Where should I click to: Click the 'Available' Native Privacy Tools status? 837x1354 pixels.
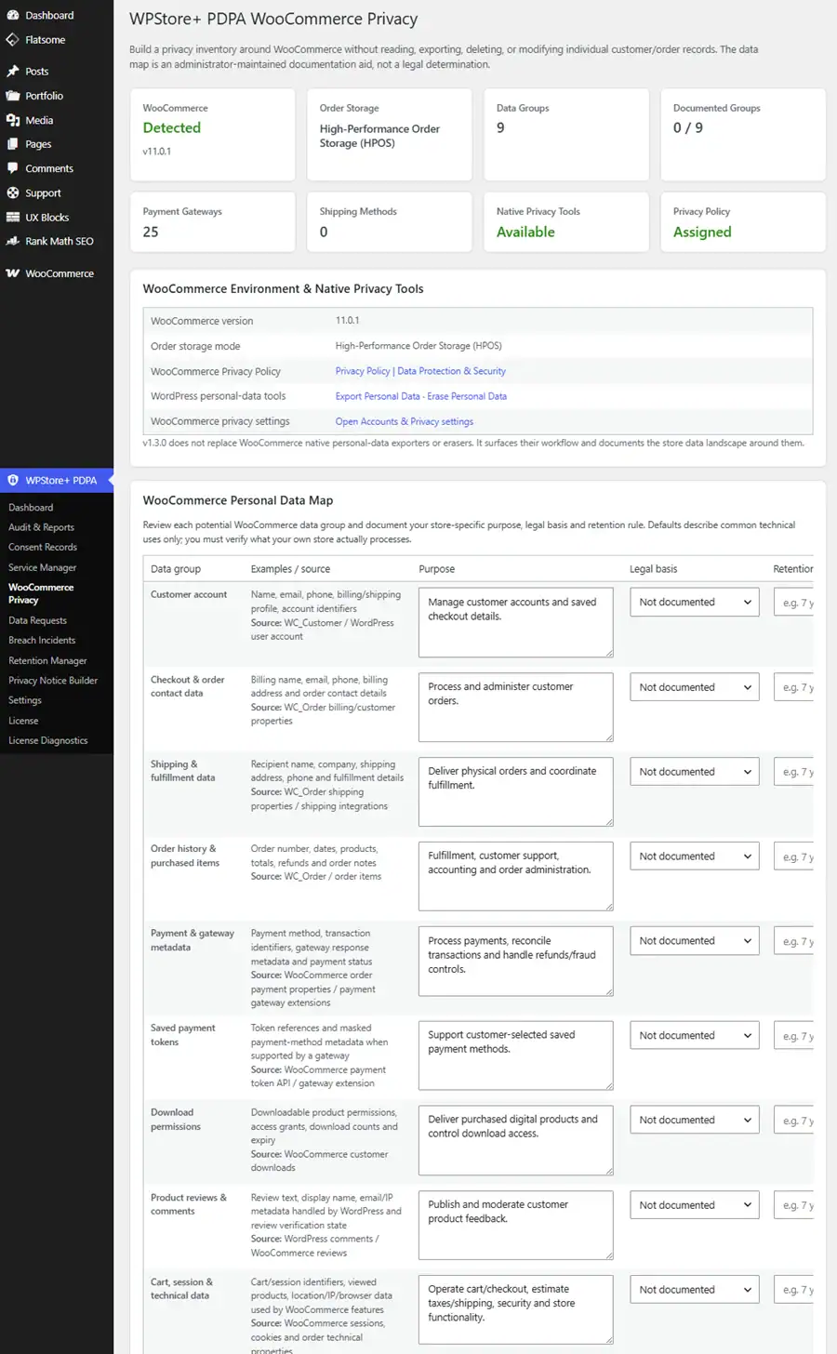pyautogui.click(x=525, y=232)
